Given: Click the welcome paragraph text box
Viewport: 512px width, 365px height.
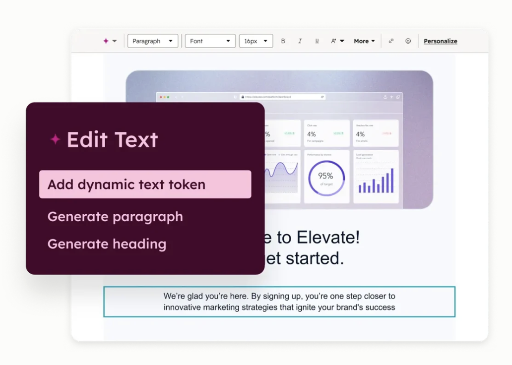Looking at the screenshot, I should coord(279,302).
